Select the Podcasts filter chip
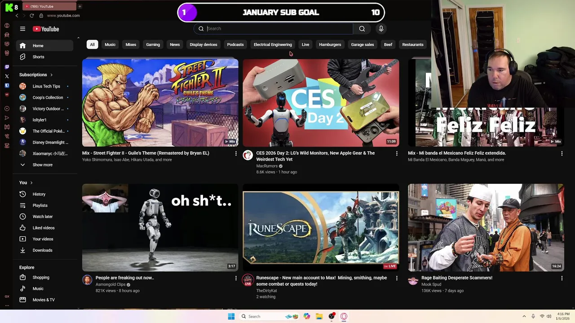This screenshot has height=323, width=575. (x=235, y=44)
